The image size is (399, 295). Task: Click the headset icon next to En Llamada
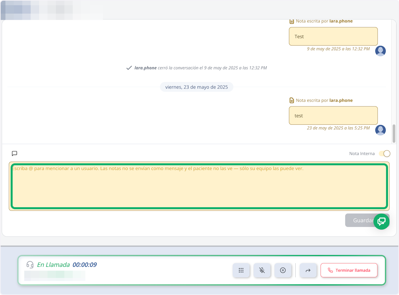coord(30,265)
